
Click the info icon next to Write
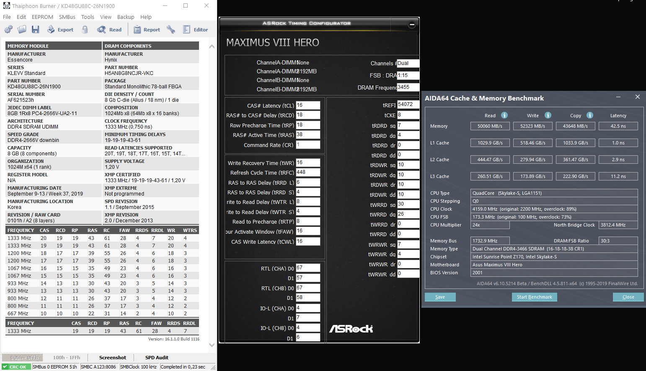click(548, 115)
